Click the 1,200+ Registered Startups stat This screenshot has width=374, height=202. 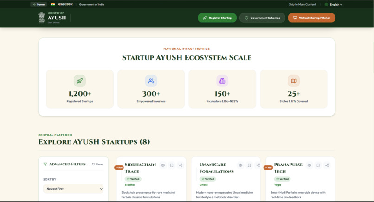[x=80, y=89]
